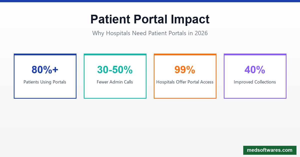Click the "Patient Portal Impact" main heading

pos(150,19)
